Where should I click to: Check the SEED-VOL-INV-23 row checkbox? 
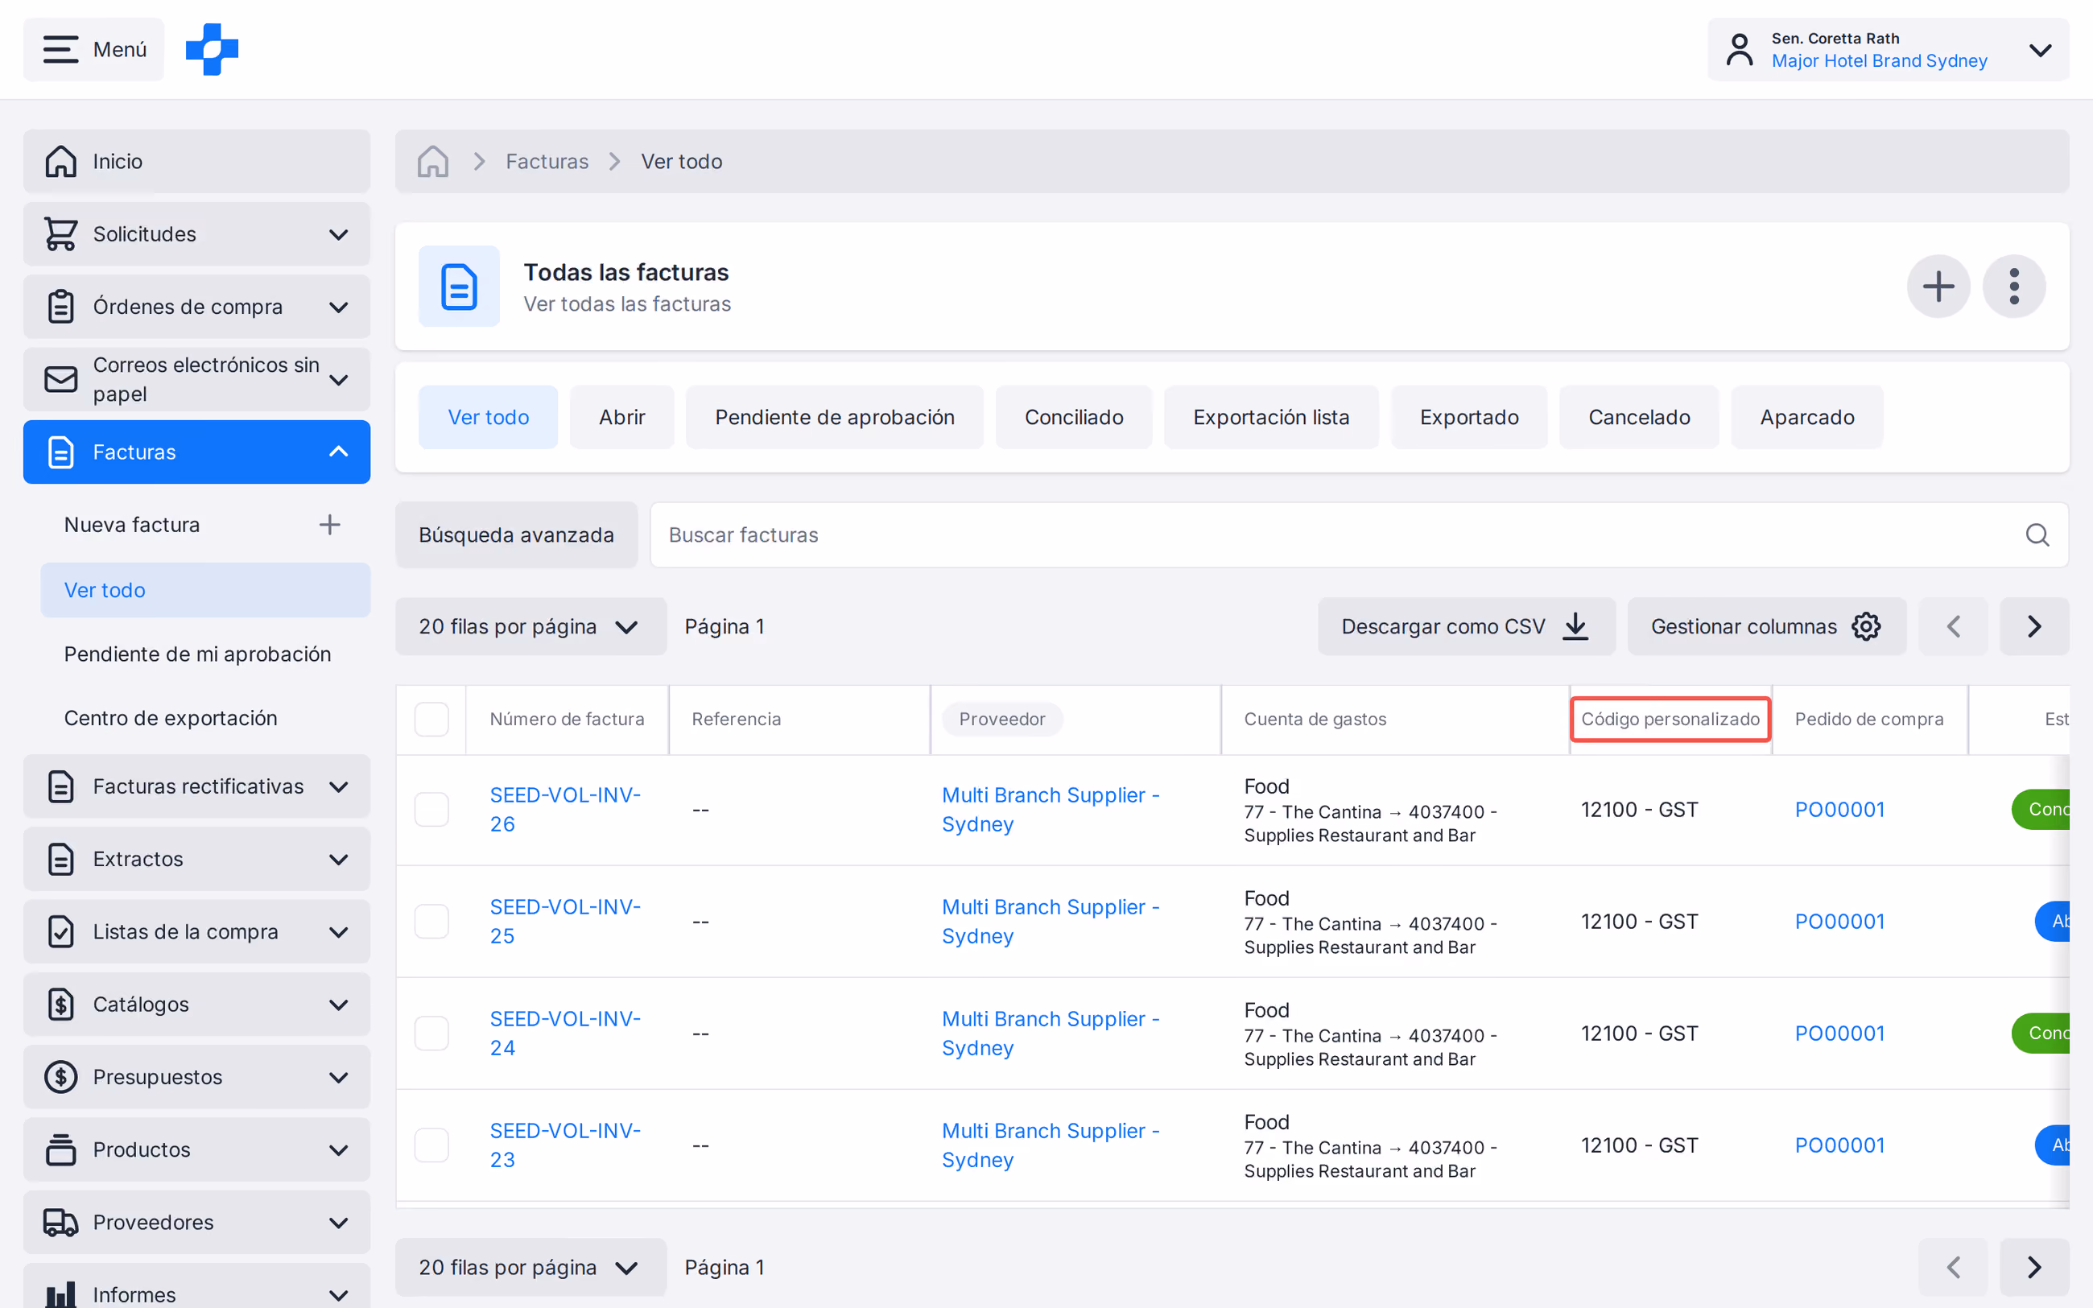click(431, 1145)
